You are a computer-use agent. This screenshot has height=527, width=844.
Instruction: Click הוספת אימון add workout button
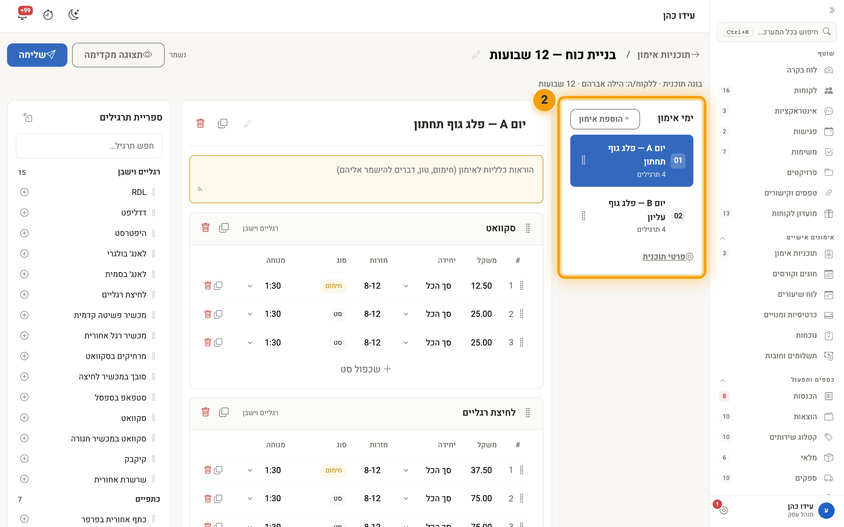tap(605, 119)
